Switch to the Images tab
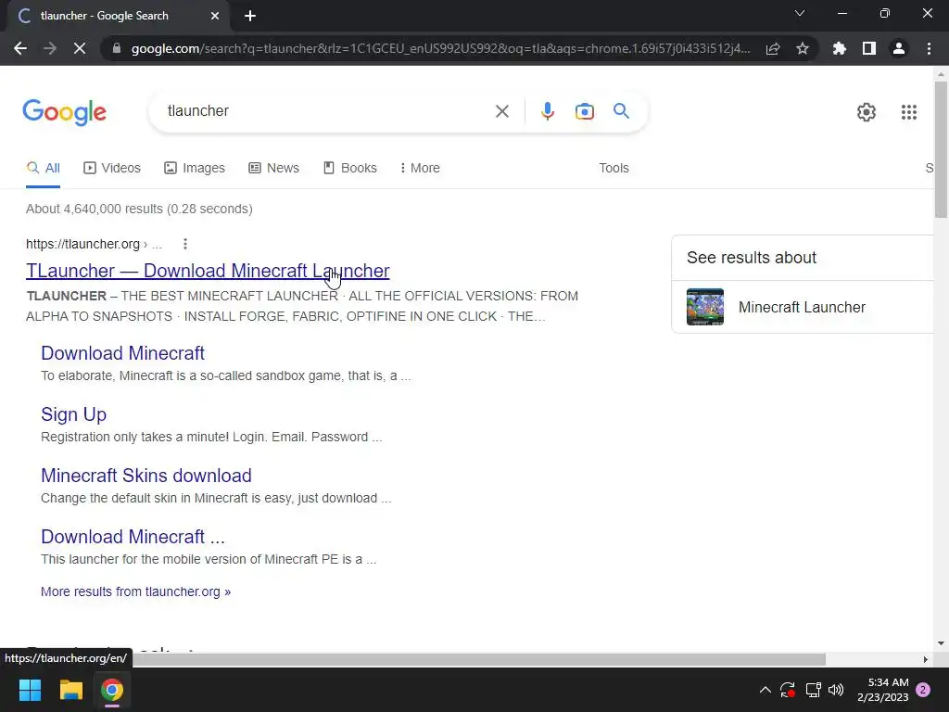The height and width of the screenshot is (712, 949). 195,169
